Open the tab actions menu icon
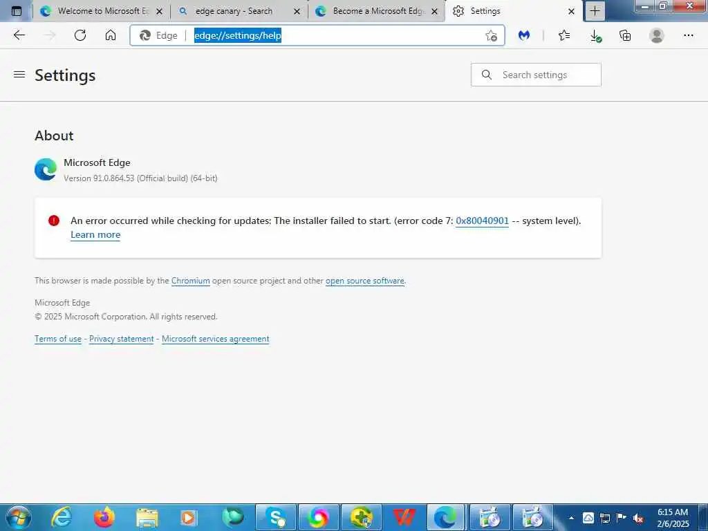This screenshot has height=531, width=708. [17, 11]
